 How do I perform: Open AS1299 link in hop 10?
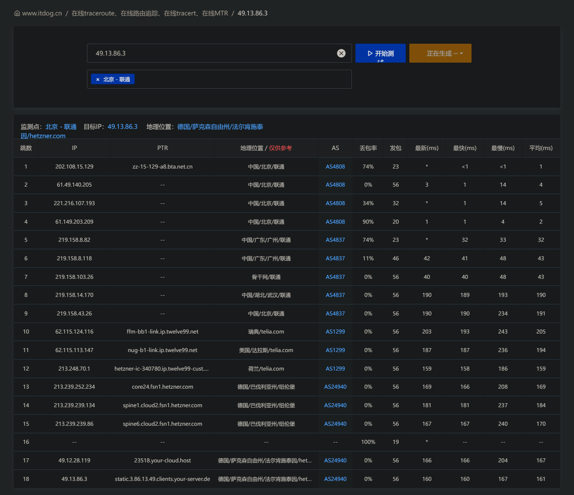(336, 332)
